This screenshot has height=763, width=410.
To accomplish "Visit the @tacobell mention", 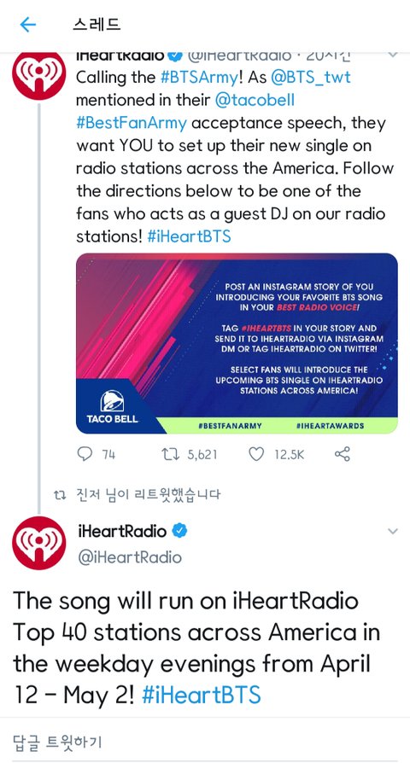I will click(x=255, y=100).
